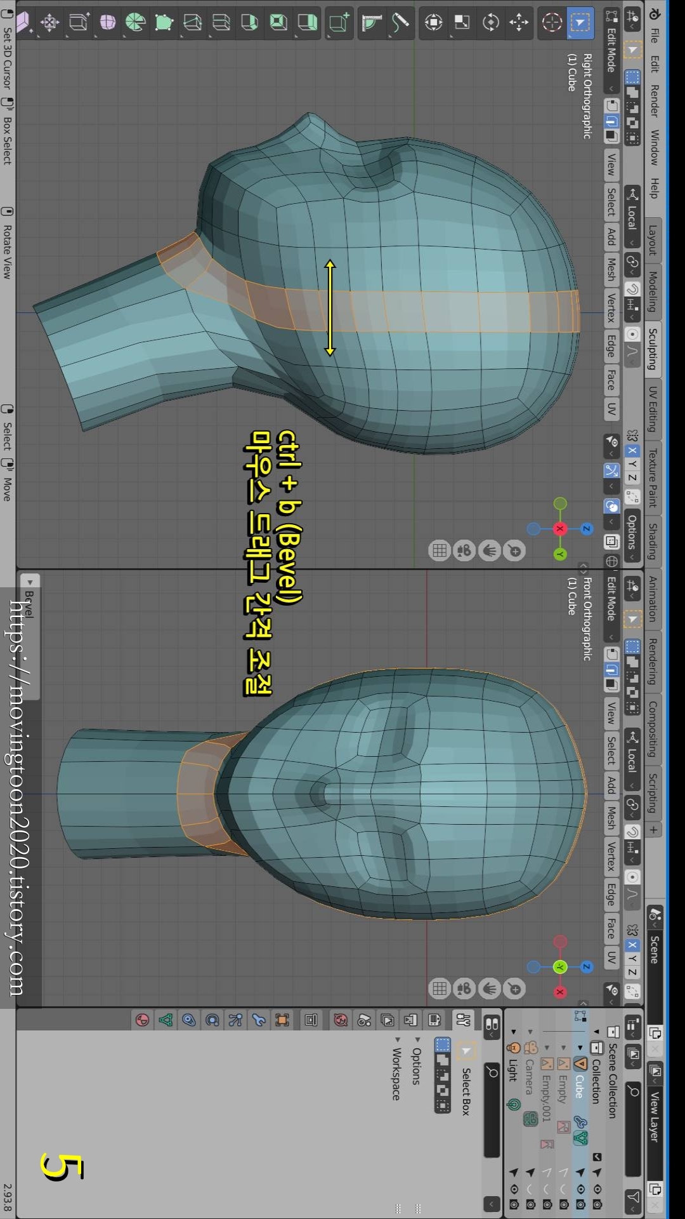The width and height of the screenshot is (685, 1219).
Task: Select the Transform tool
Action: tap(434, 23)
